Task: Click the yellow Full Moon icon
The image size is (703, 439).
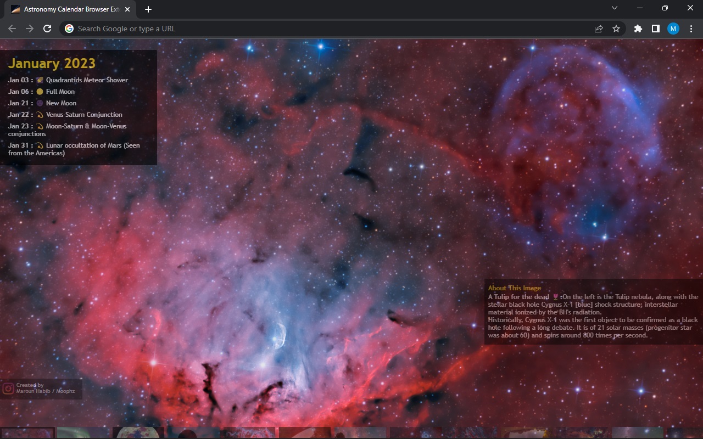Action: point(40,92)
